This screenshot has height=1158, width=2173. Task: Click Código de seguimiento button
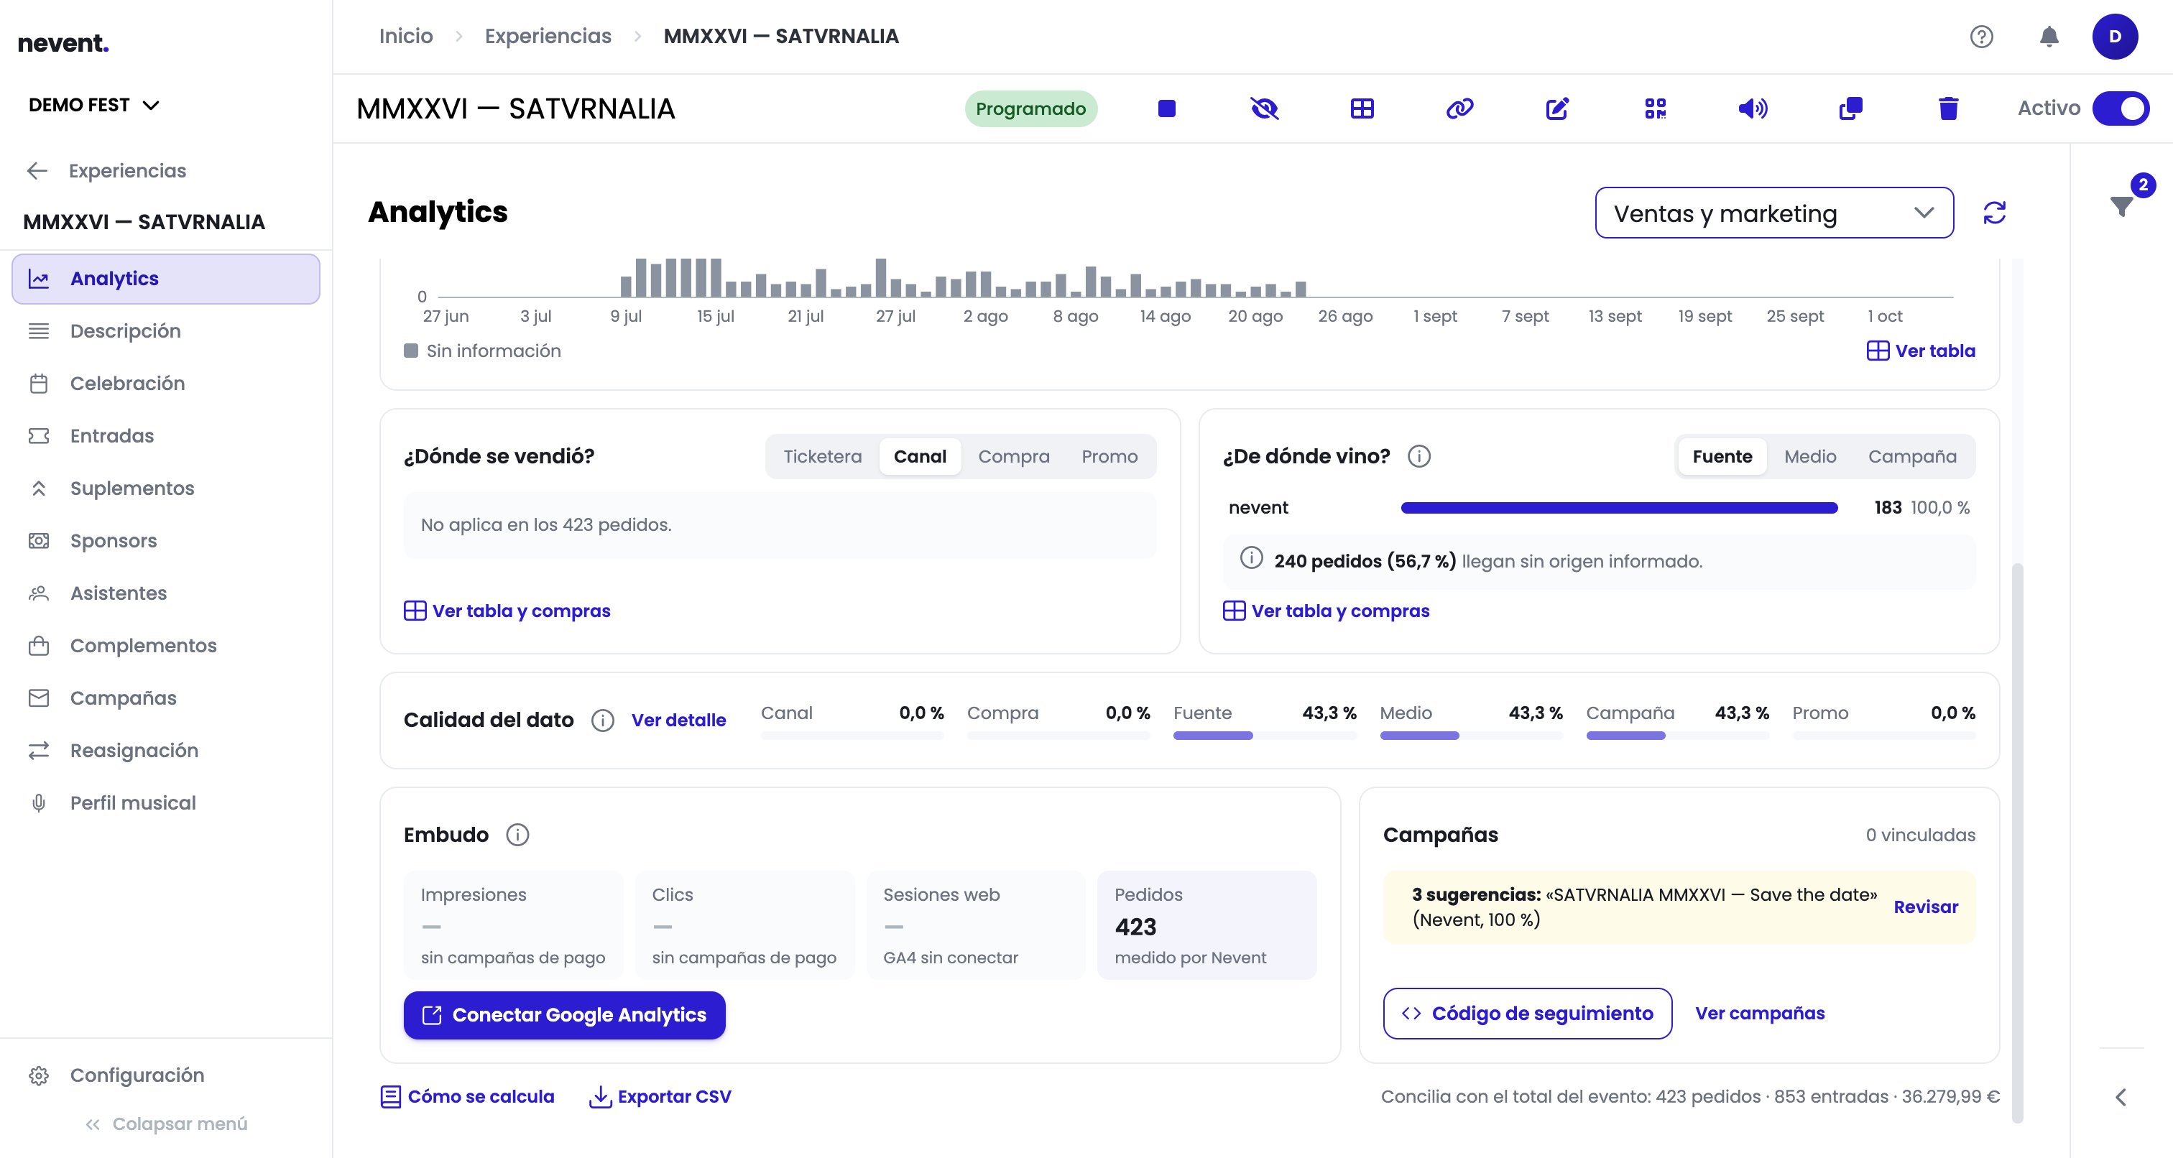pyautogui.click(x=1527, y=1014)
